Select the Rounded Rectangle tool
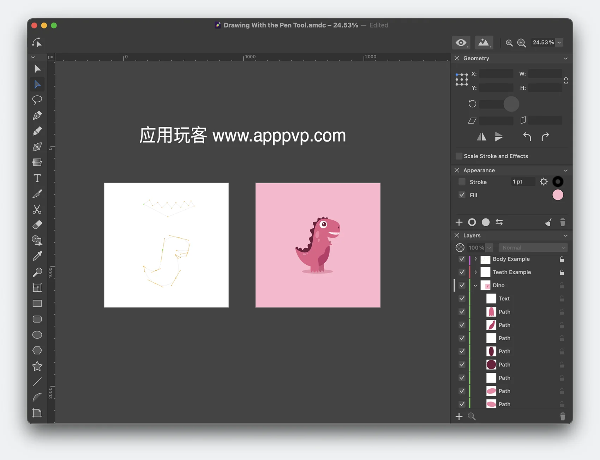 [37, 319]
